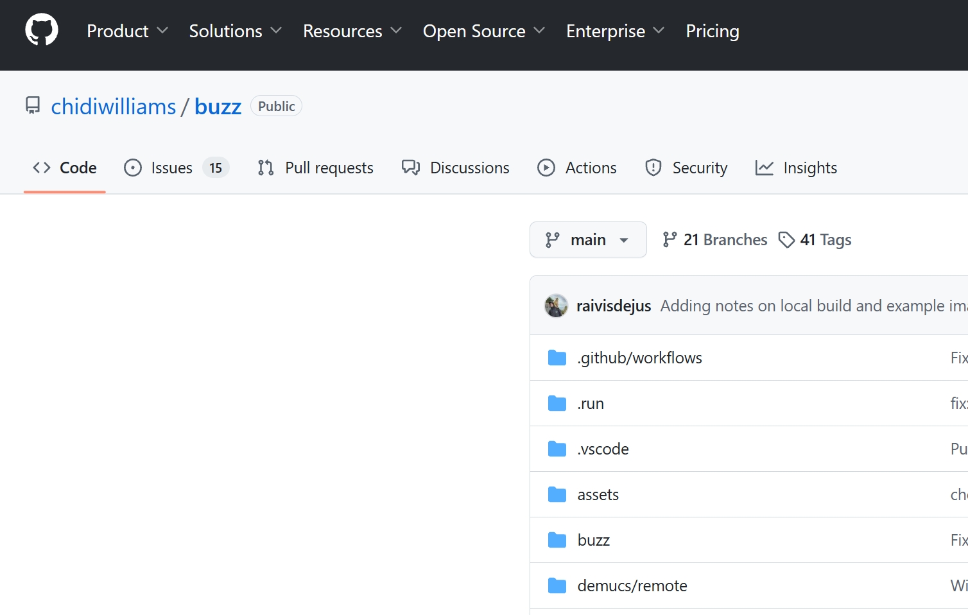Click the Discussions speech bubble icon
The image size is (968, 615).
(x=411, y=168)
